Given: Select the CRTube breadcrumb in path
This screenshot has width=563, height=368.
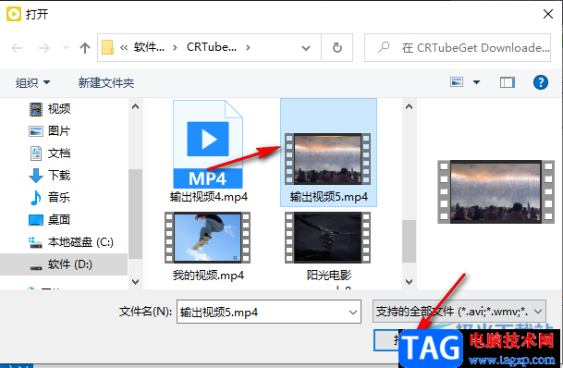Looking at the screenshot, I should point(212,47).
